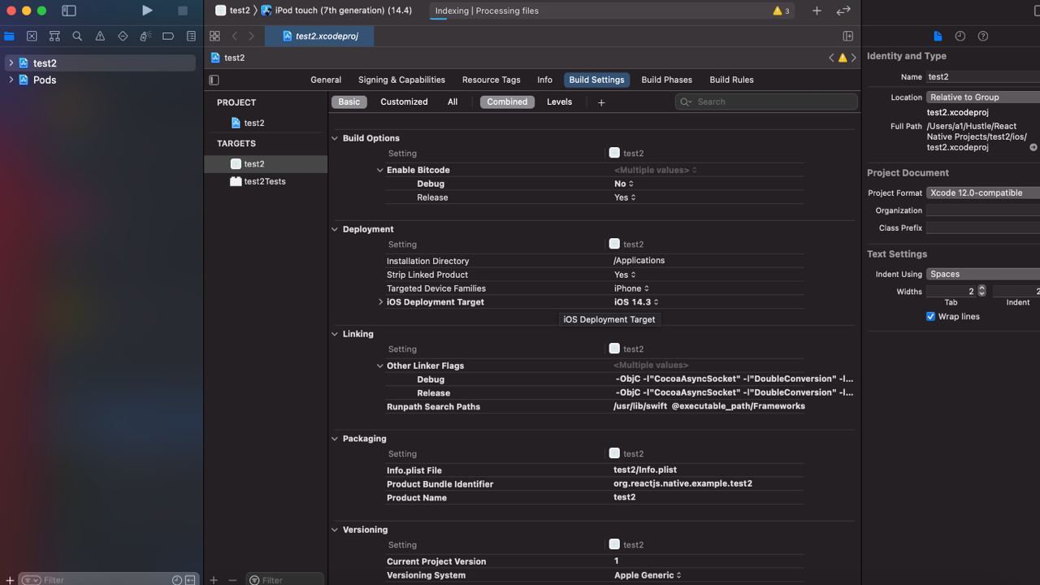Click the warnings count badge in activity bar
Image resolution: width=1040 pixels, height=585 pixels.
click(781, 11)
